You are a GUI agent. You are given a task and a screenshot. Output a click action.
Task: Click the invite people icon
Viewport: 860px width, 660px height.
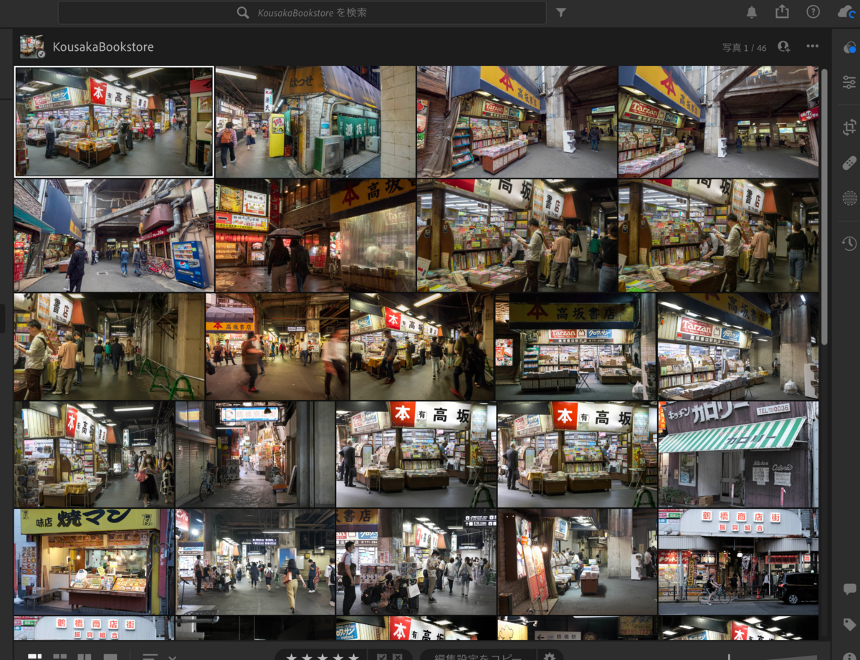click(x=784, y=47)
